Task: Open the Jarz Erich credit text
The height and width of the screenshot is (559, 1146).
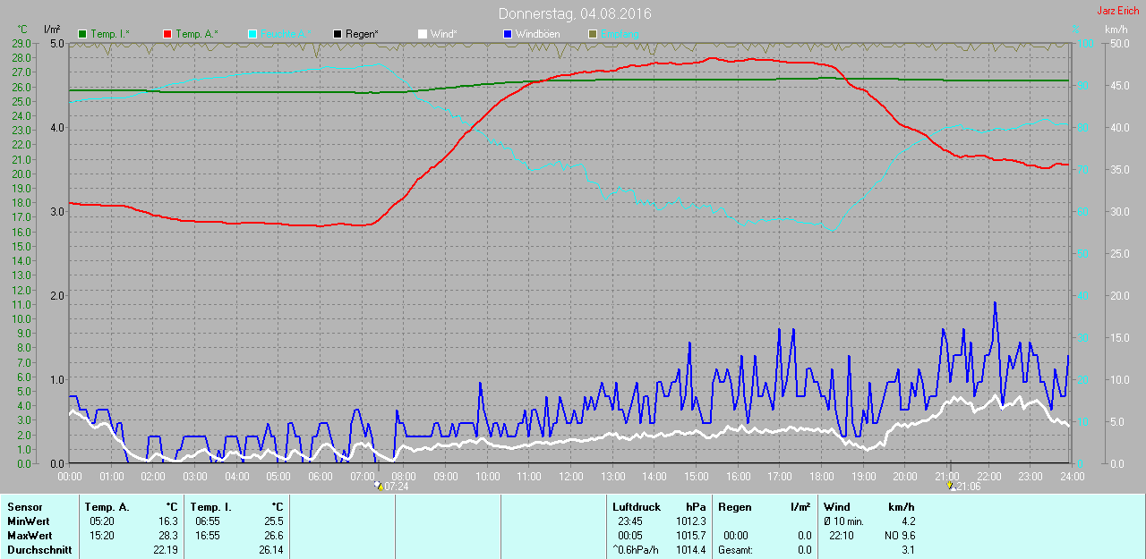Action: [1117, 11]
